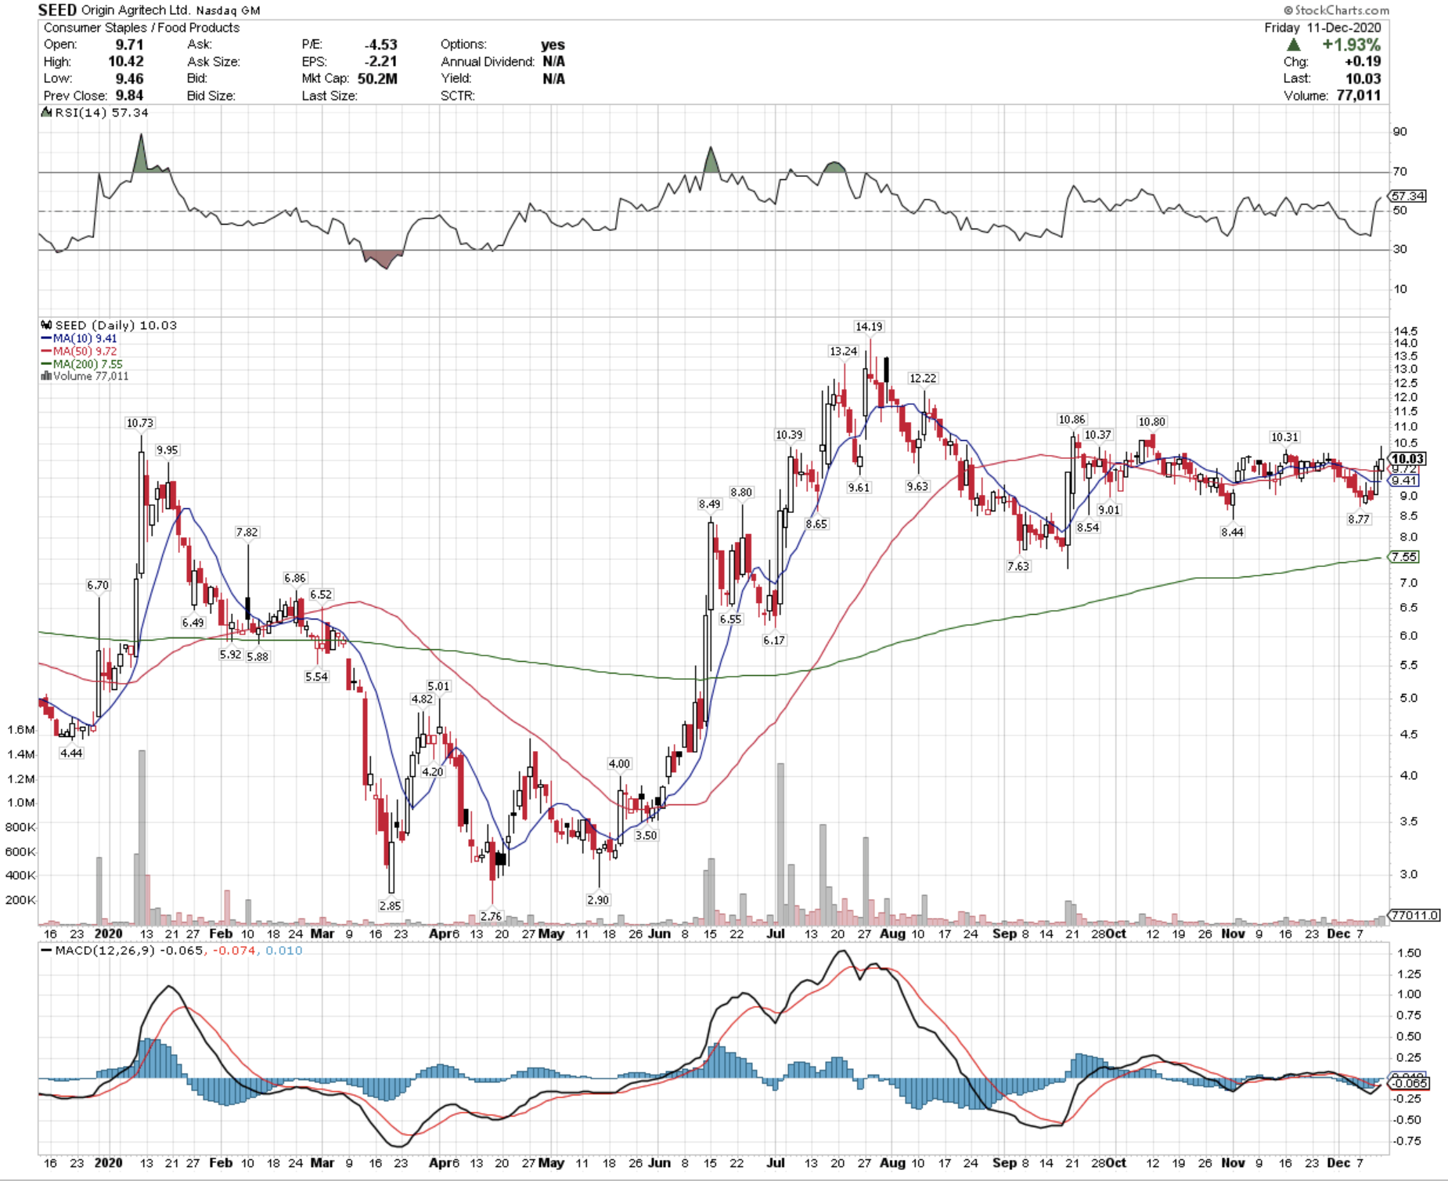Click the 10.80 October high label
Screen dimensions: 1448x1181
[1152, 422]
